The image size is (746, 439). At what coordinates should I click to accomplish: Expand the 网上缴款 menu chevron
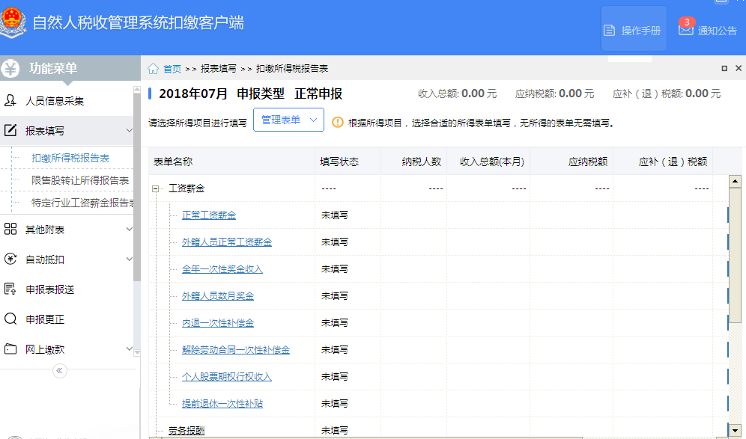129,349
